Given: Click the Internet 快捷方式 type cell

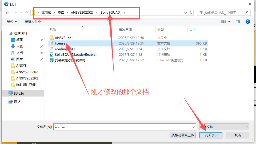Looking at the screenshot, I should pyautogui.click(x=170, y=60).
